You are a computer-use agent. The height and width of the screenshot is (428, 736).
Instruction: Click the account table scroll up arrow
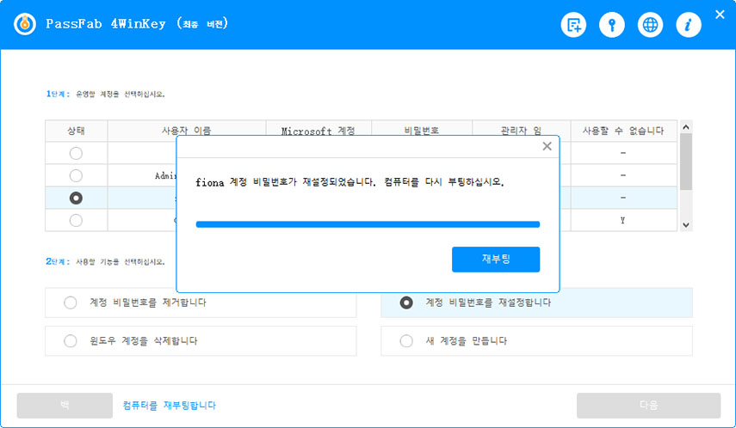click(686, 127)
